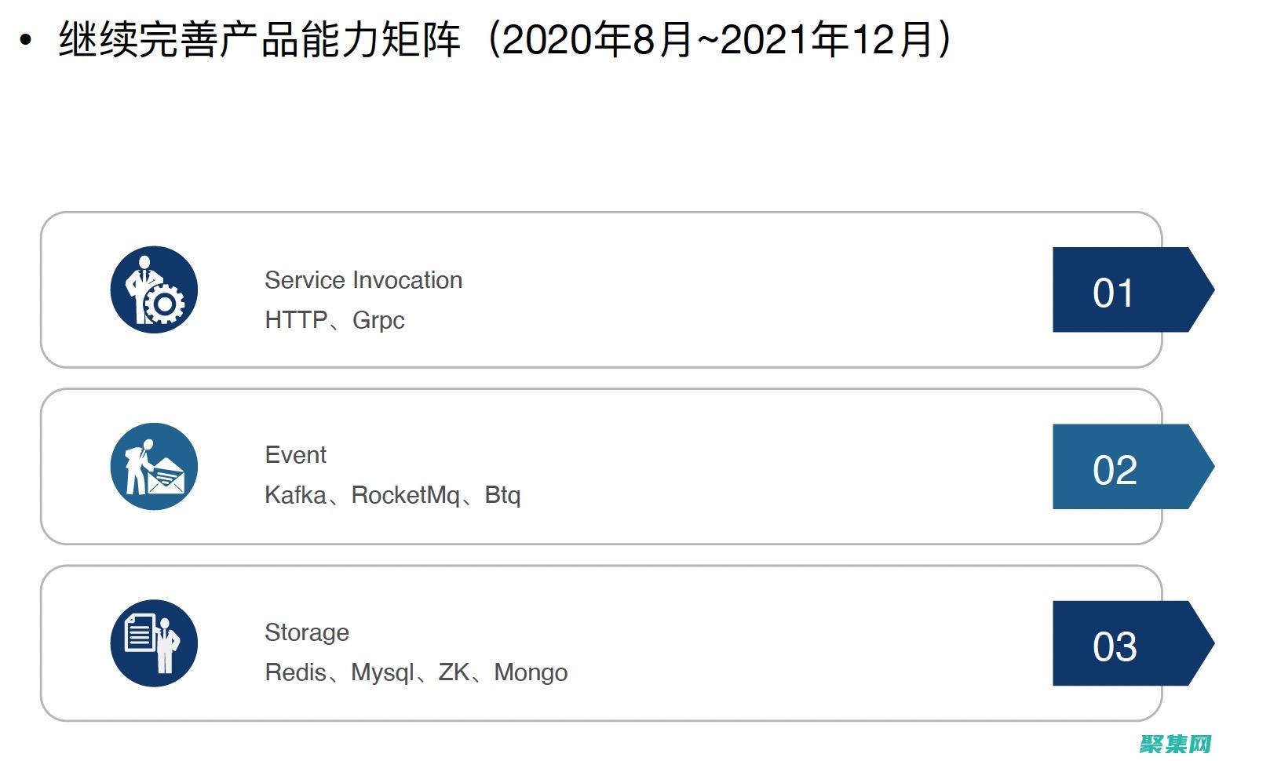Click the "Event" heading text
1281x761 pixels.
pyautogui.click(x=295, y=455)
